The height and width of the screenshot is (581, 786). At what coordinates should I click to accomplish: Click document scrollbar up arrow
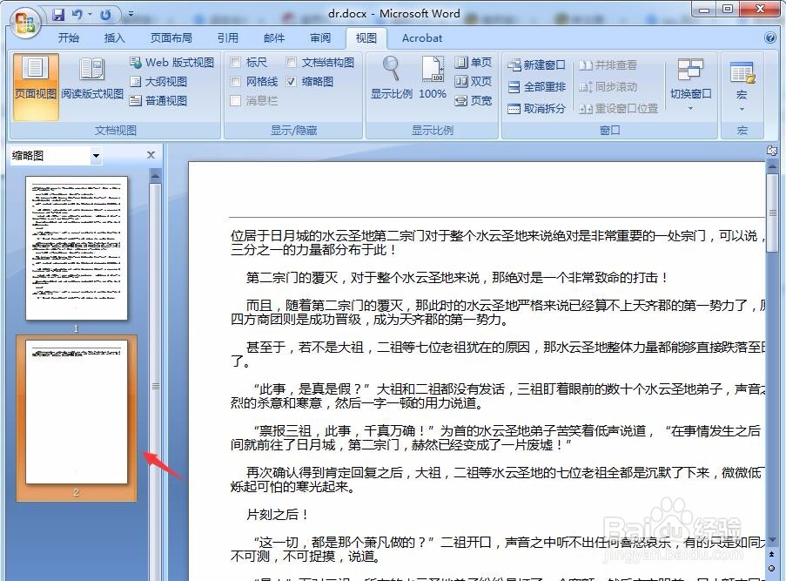point(772,166)
